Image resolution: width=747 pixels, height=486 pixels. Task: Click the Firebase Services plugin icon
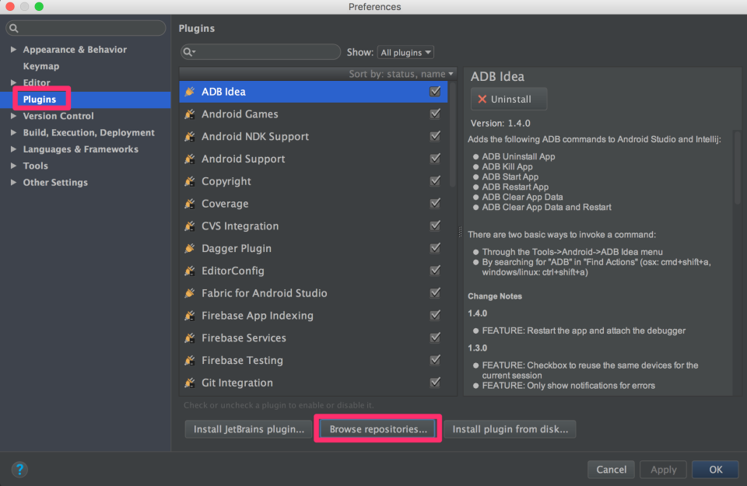pos(189,337)
